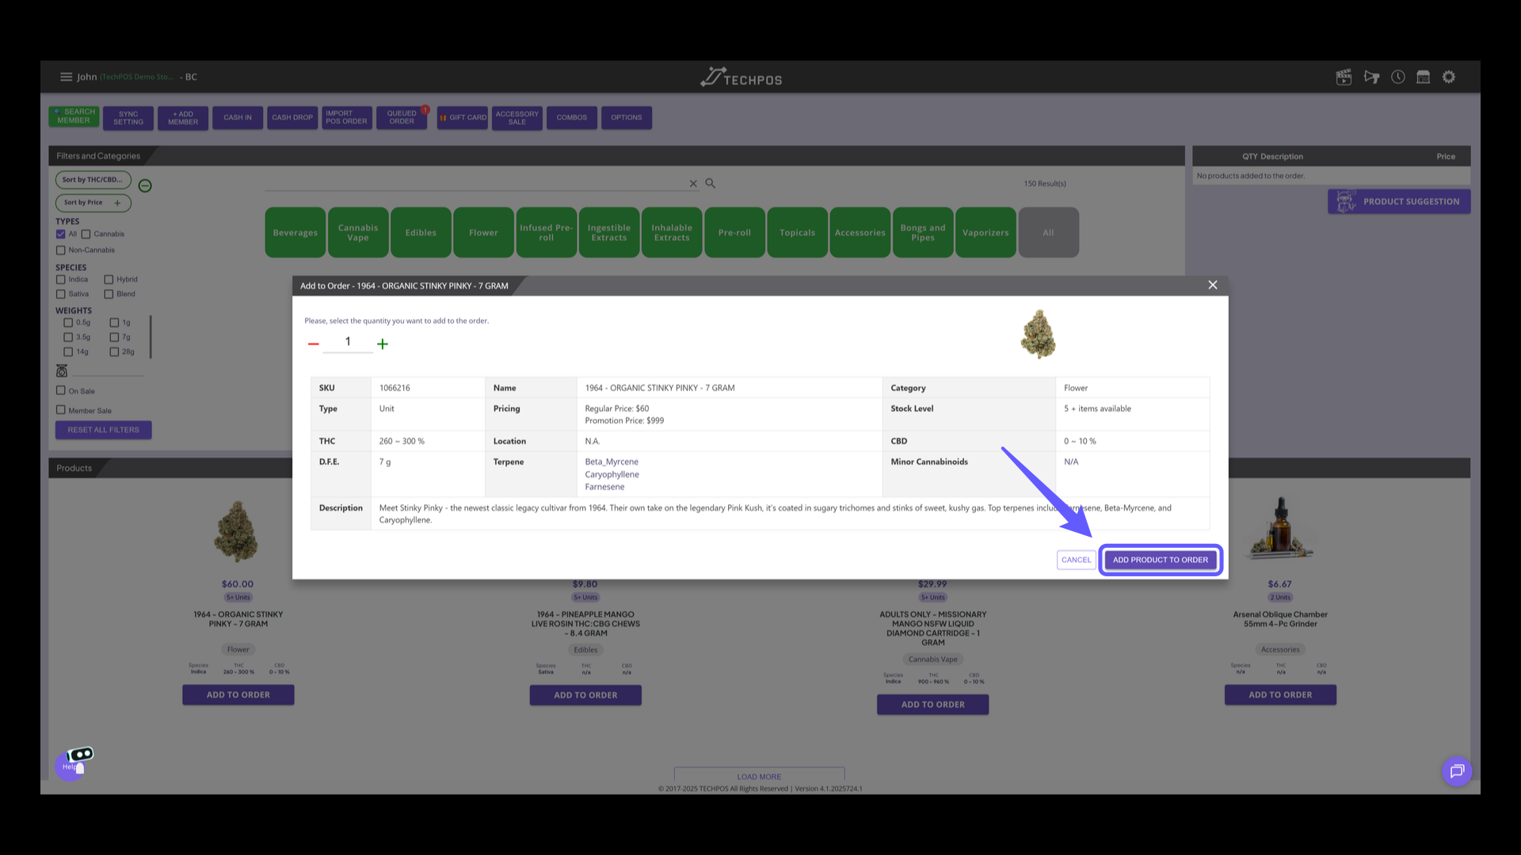
Task: Toggle the Cannabis type checkbox
Action: pos(86,234)
